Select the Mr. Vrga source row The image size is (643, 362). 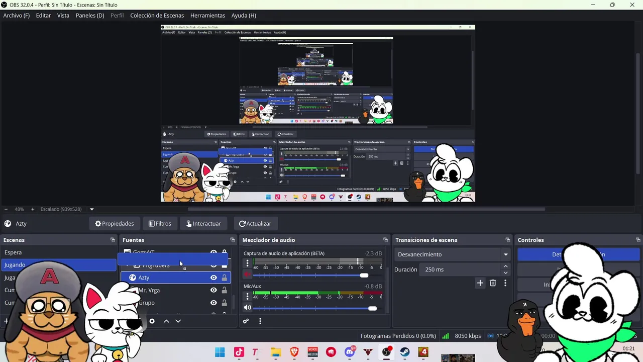175,290
